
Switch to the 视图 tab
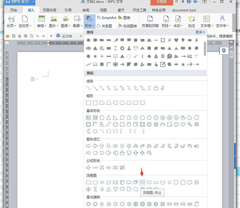click(103, 10)
